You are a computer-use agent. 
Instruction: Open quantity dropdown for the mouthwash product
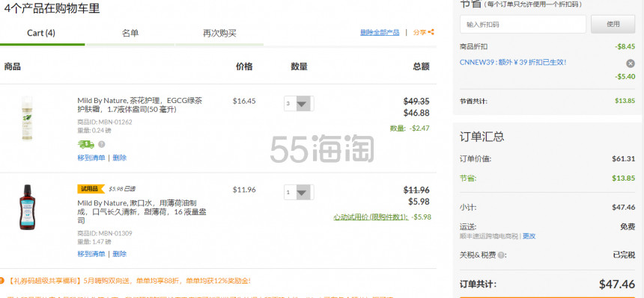[299, 192]
